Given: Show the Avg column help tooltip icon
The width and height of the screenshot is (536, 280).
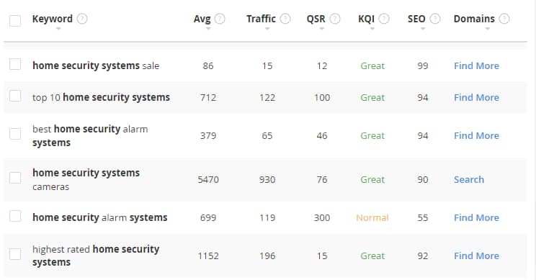Looking at the screenshot, I should [x=220, y=19].
